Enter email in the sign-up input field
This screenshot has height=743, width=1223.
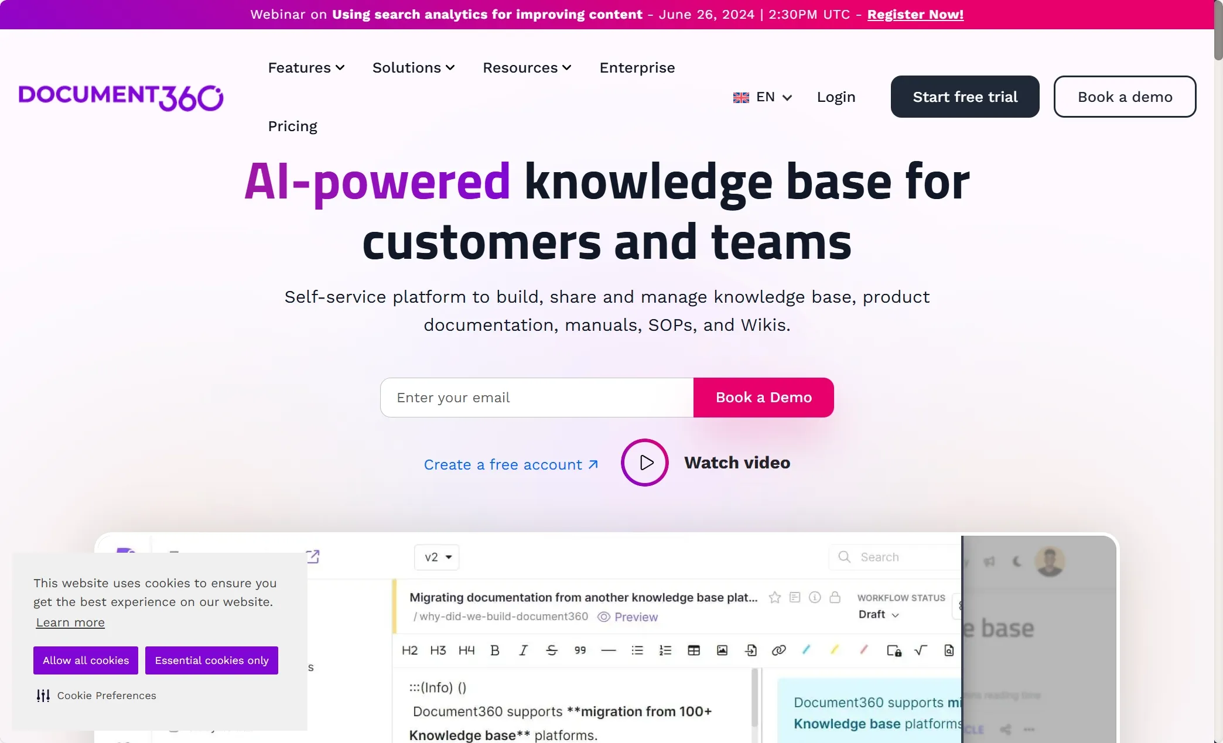tap(537, 397)
